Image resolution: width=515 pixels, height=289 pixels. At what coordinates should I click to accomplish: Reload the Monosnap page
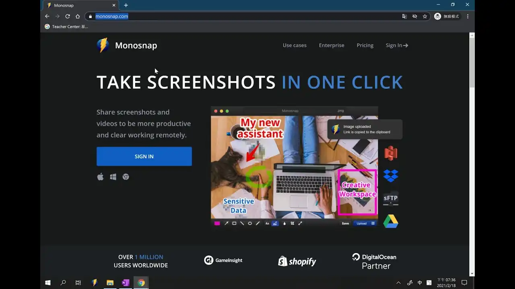[x=68, y=16]
